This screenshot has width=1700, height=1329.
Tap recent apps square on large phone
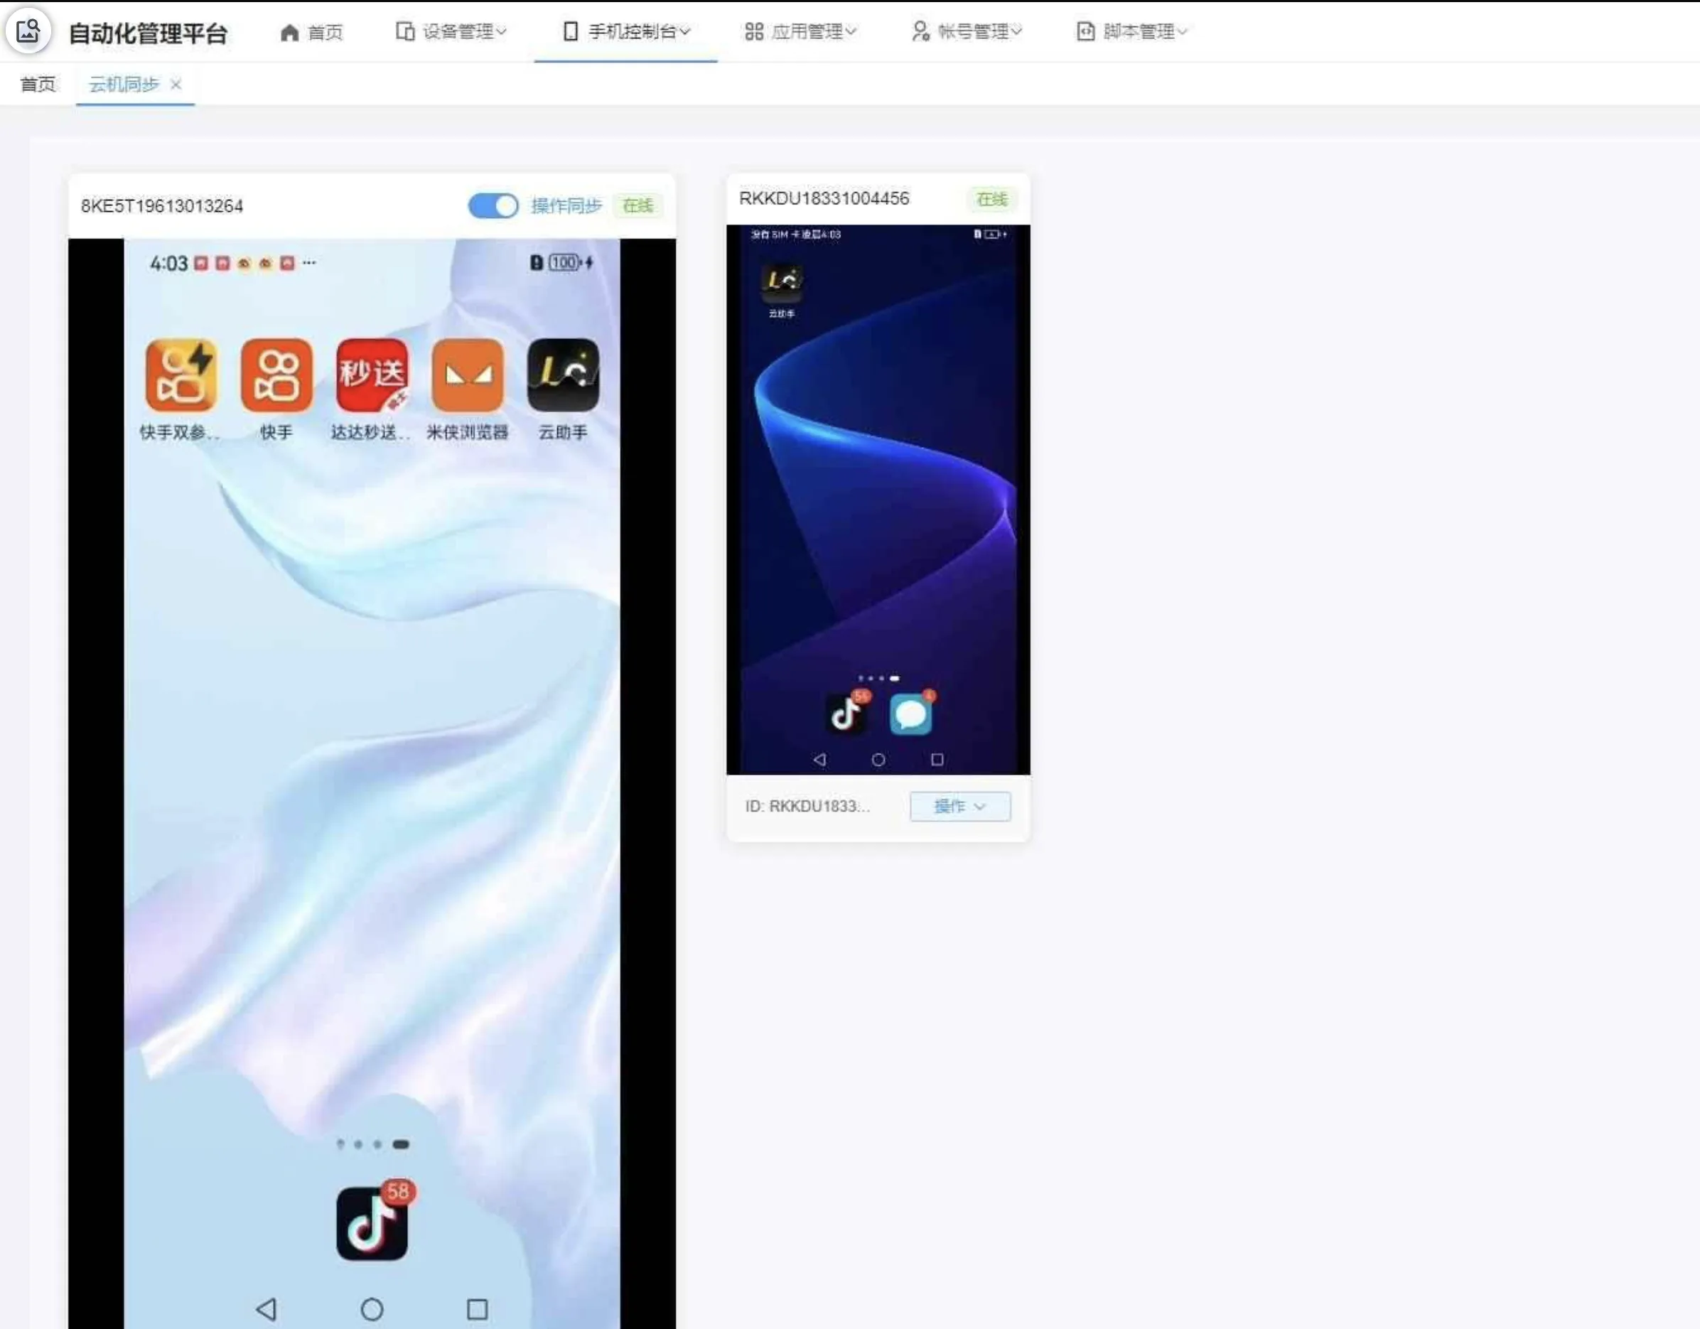click(x=477, y=1309)
